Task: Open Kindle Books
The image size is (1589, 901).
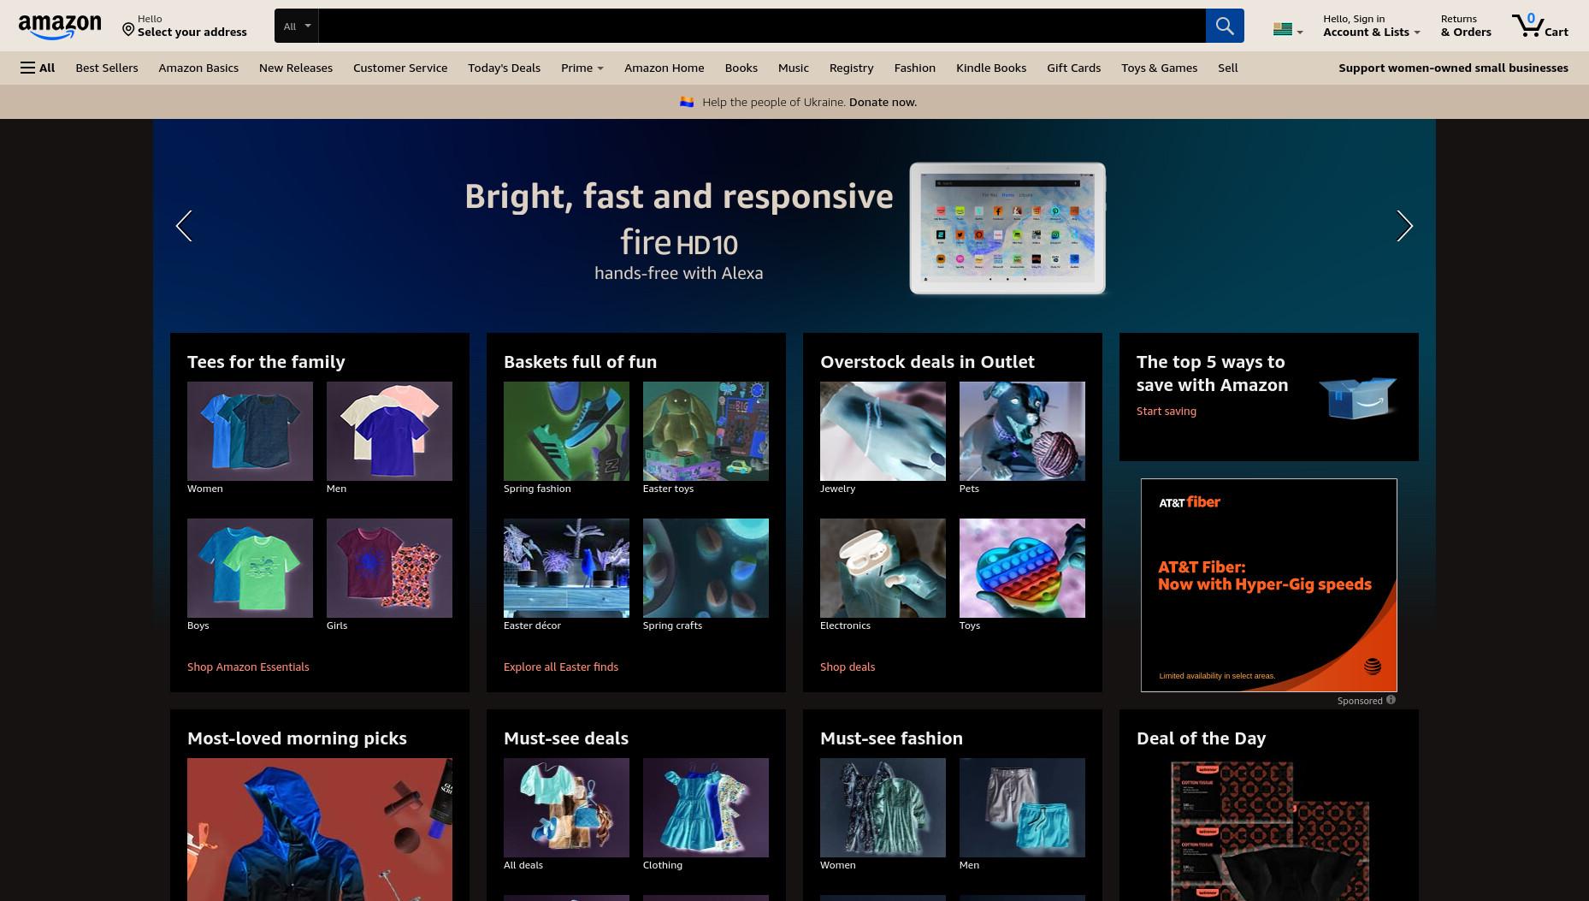Action: click(991, 68)
